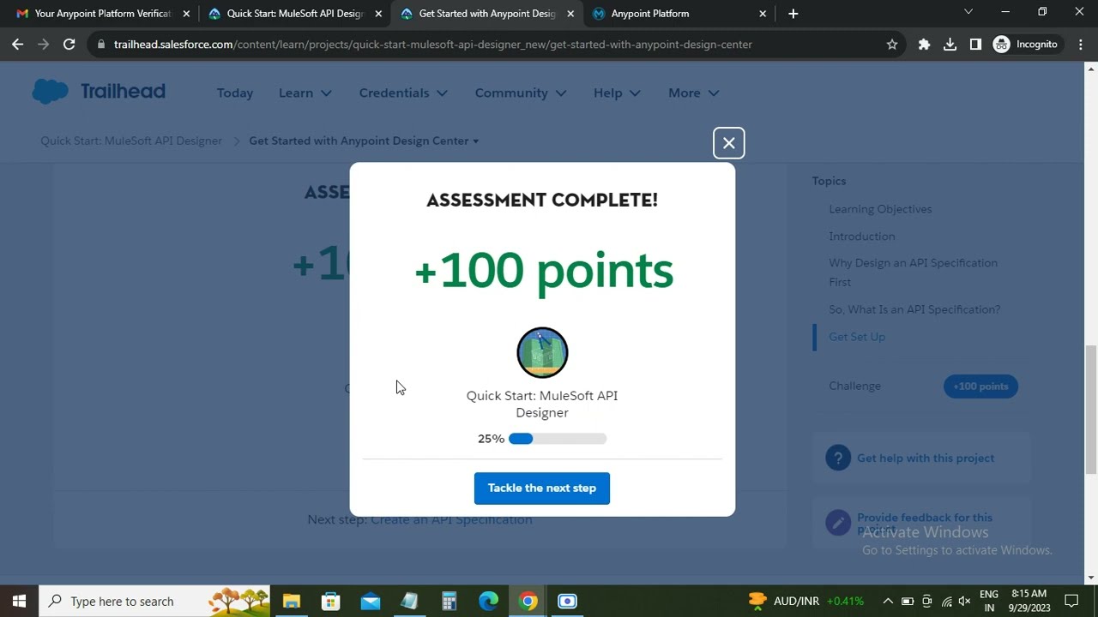Show hidden system tray icons
1098x617 pixels.
[x=888, y=601]
